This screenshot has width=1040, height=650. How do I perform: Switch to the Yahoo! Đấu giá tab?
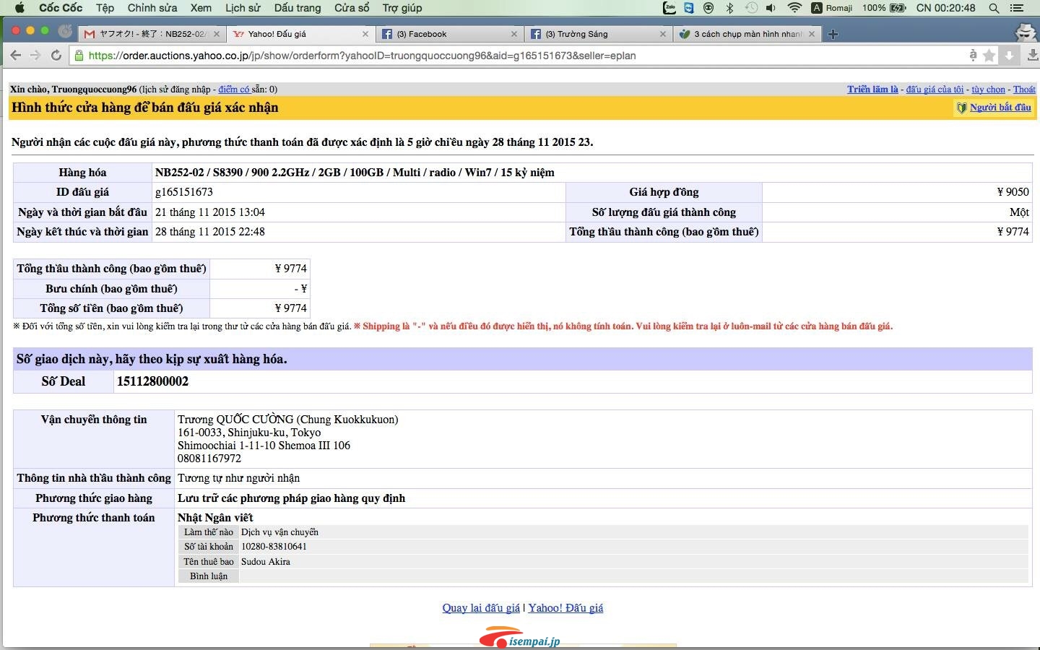point(300,34)
